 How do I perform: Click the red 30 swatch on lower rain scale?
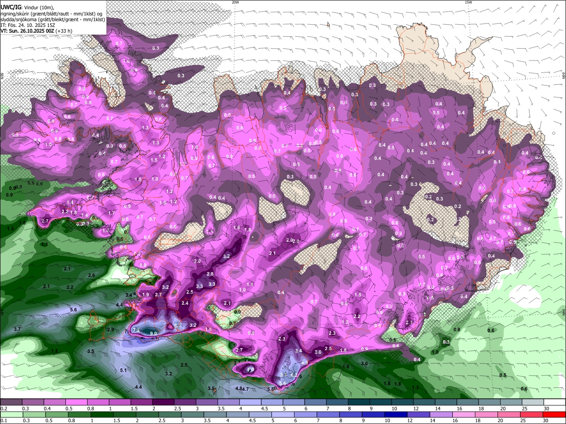coord(554,414)
